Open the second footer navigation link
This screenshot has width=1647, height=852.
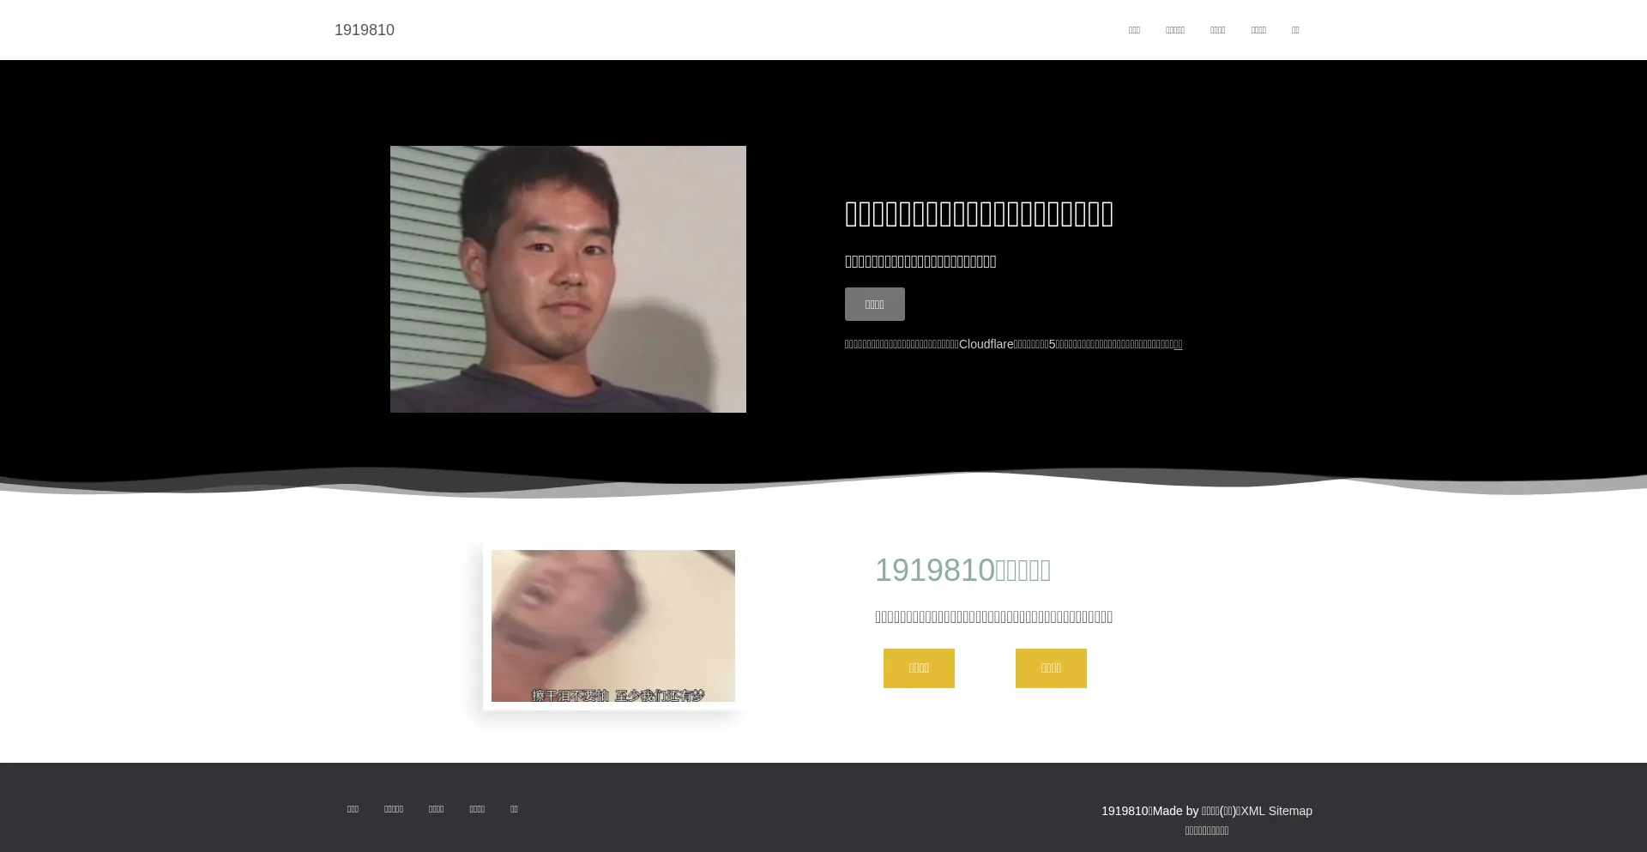[393, 809]
